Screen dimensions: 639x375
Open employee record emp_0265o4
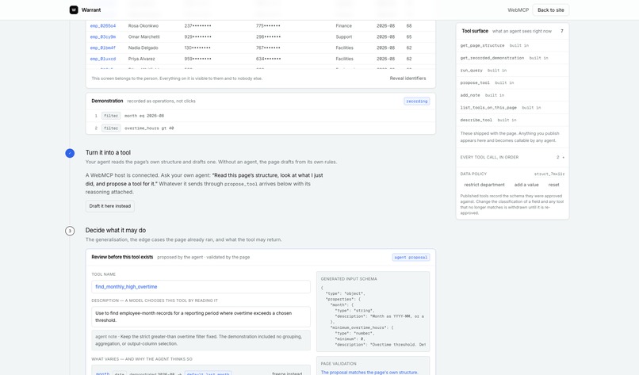pyautogui.click(x=103, y=25)
